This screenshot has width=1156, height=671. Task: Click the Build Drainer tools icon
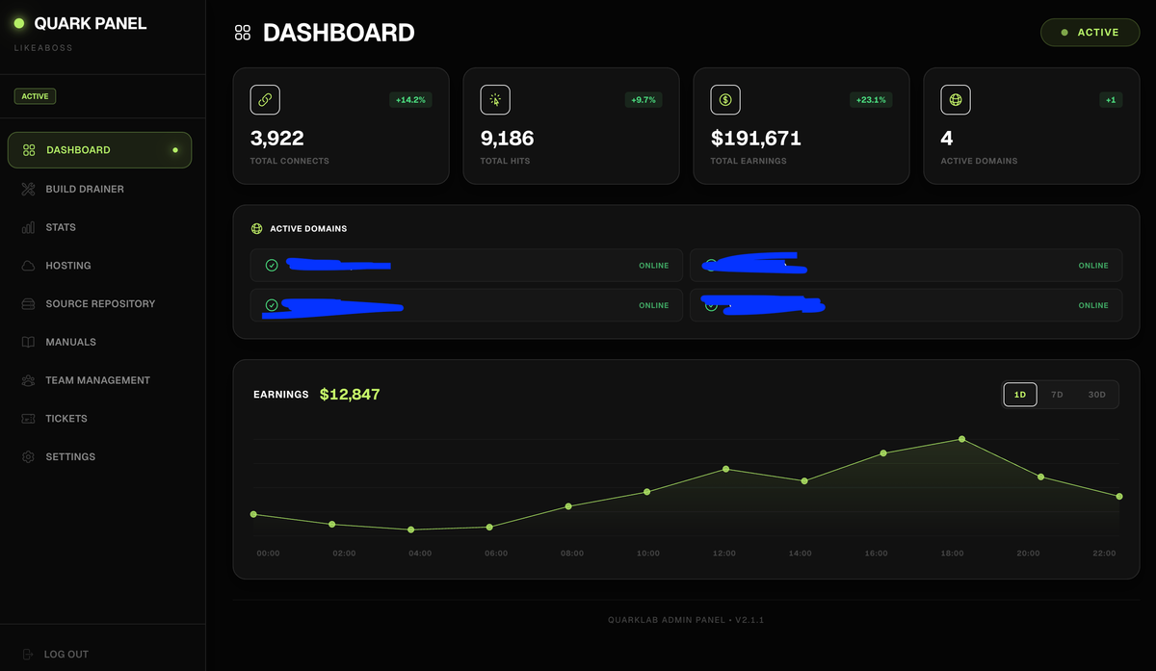click(x=28, y=189)
